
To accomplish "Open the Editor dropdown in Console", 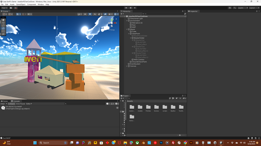I will [29, 104].
